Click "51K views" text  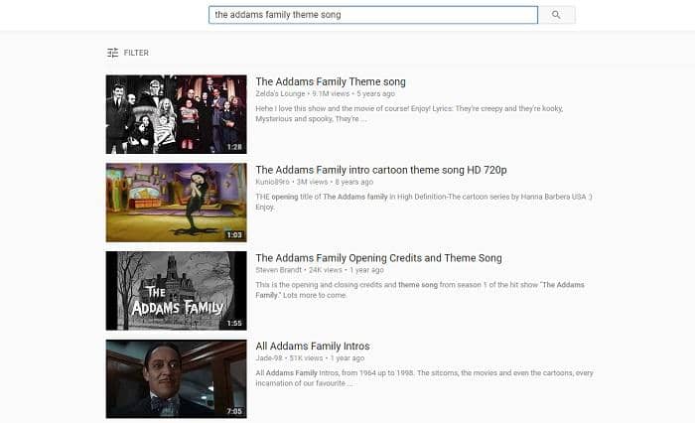(x=306, y=357)
